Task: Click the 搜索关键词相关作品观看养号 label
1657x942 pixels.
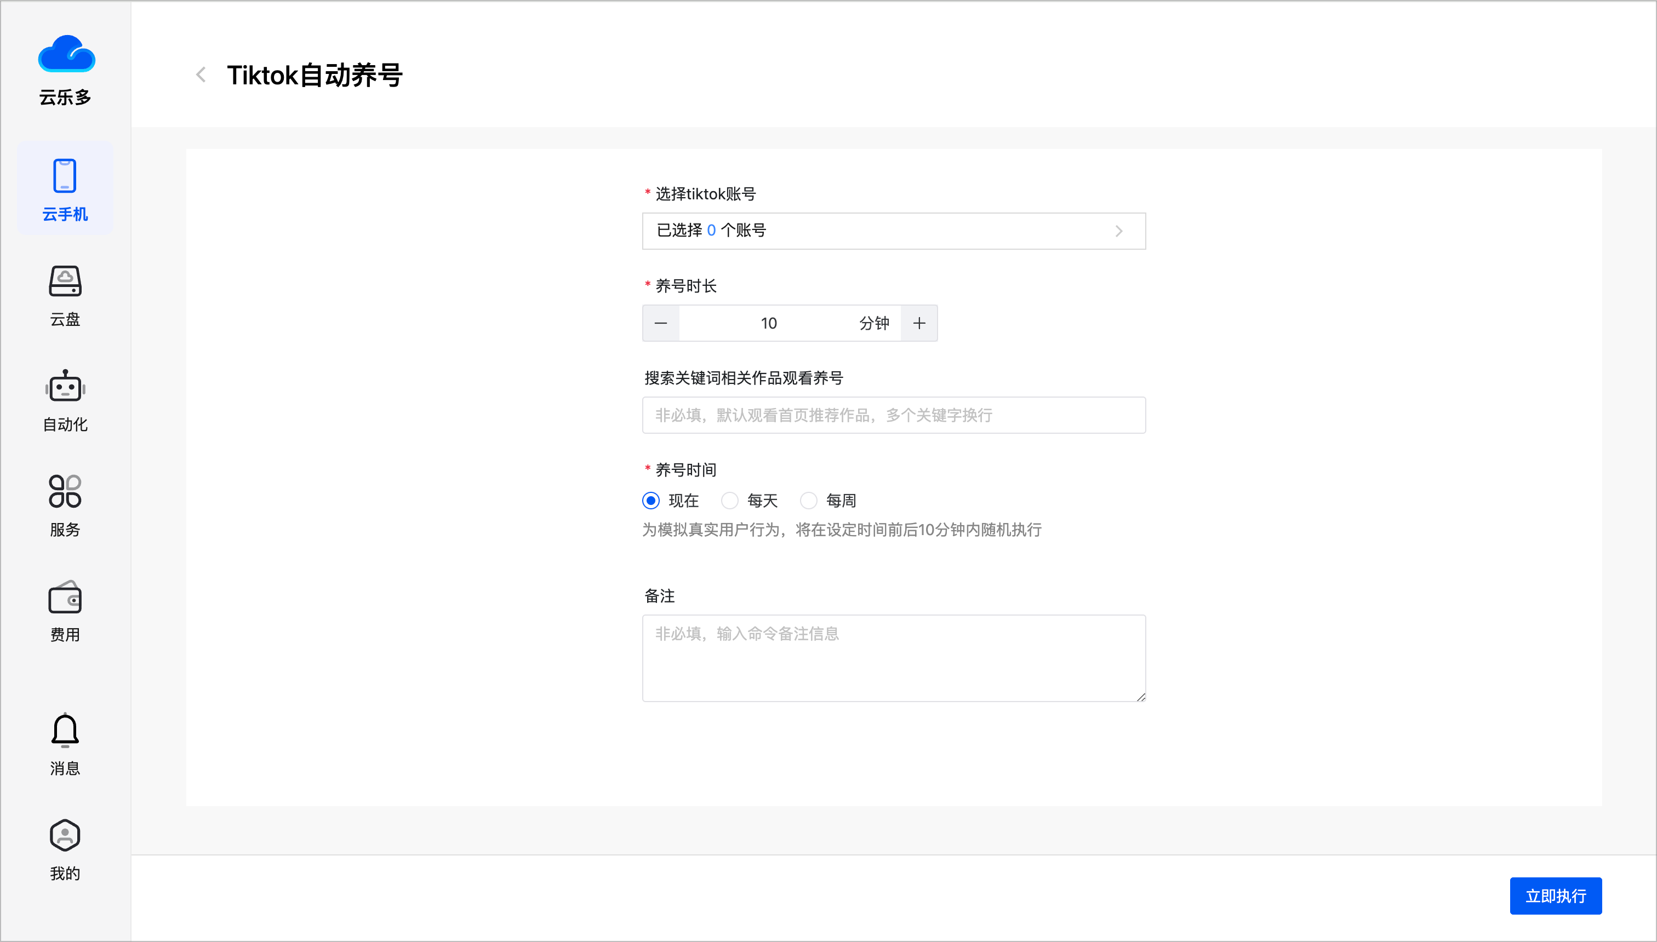Action: click(x=744, y=378)
